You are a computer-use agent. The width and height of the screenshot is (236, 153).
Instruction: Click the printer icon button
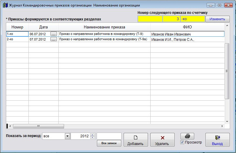point(187,136)
